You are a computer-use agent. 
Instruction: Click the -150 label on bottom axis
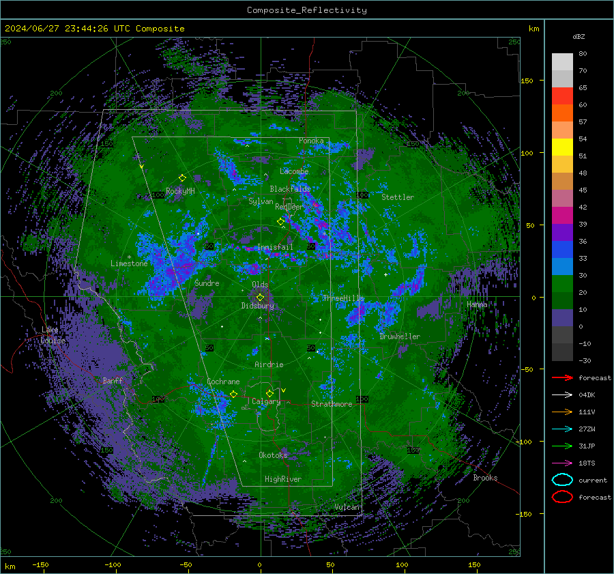[40, 564]
